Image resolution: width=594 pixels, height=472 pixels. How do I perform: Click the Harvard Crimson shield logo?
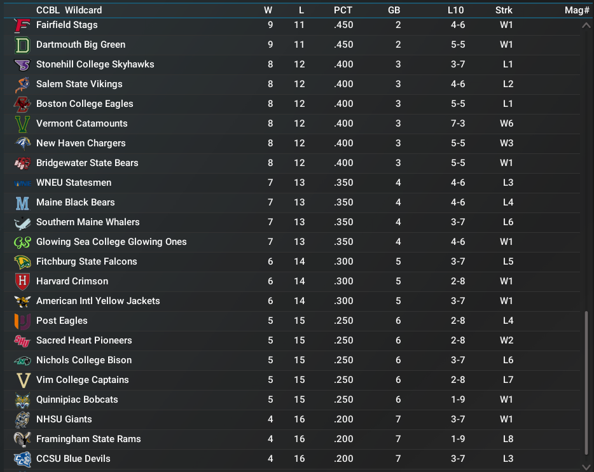[22, 282]
